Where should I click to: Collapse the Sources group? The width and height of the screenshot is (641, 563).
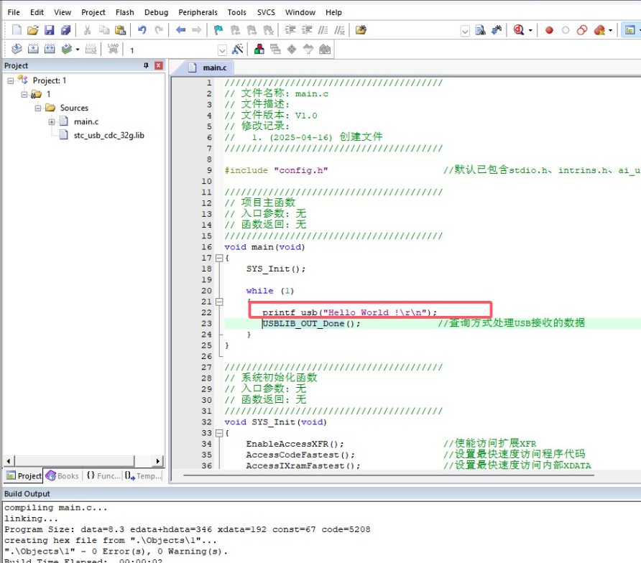point(38,108)
